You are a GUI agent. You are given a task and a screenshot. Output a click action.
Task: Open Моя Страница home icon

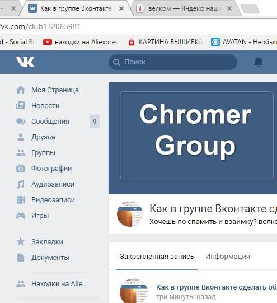pyautogui.click(x=21, y=90)
